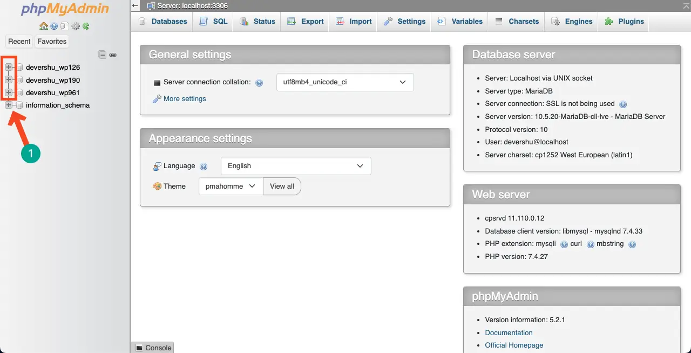The height and width of the screenshot is (353, 691).
Task: Expand the devershu_wp126 database tree
Action: (9, 67)
